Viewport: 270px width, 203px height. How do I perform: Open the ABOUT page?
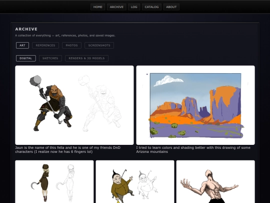click(171, 7)
